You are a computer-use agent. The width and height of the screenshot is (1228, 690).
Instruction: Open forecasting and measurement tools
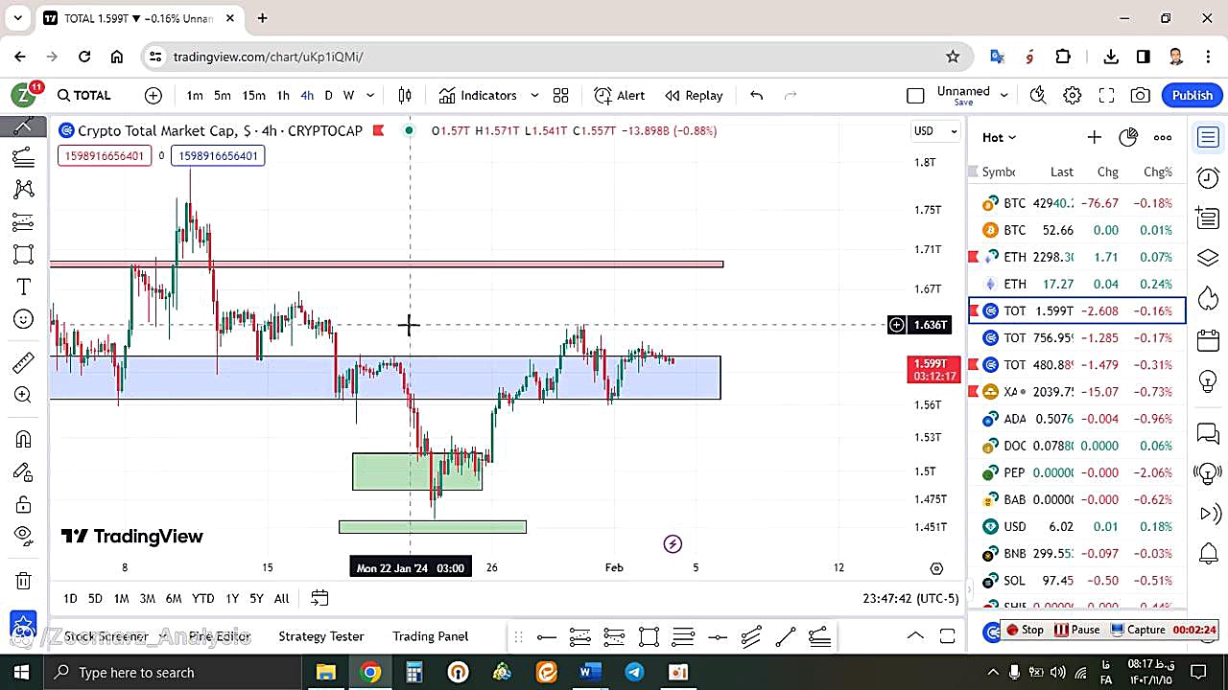click(23, 222)
